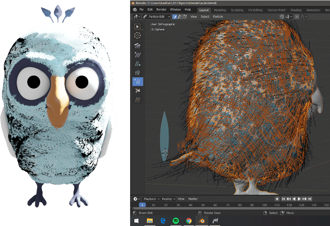
Task: Select the Tweak selection tool
Action: tap(138, 26)
